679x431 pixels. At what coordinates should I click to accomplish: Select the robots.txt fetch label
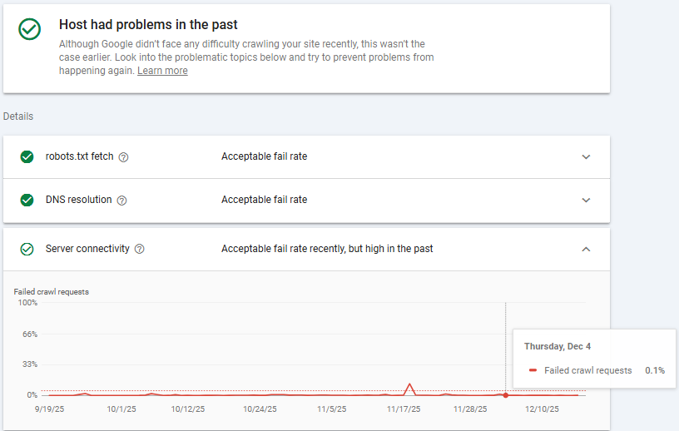[80, 156]
